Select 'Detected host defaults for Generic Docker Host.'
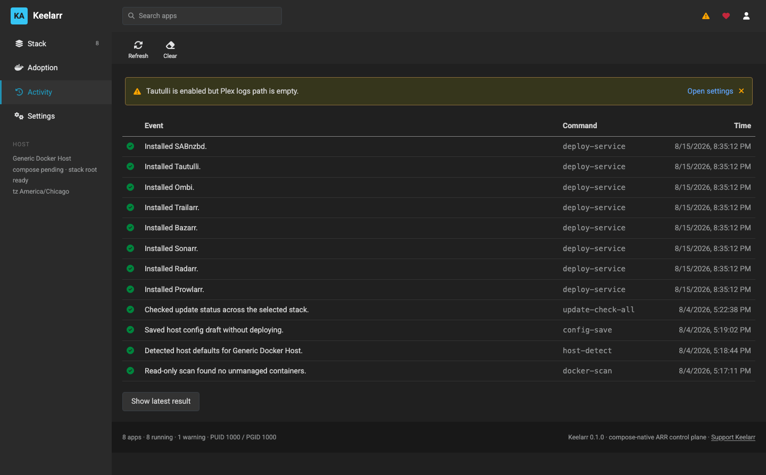766x475 pixels. tap(223, 351)
